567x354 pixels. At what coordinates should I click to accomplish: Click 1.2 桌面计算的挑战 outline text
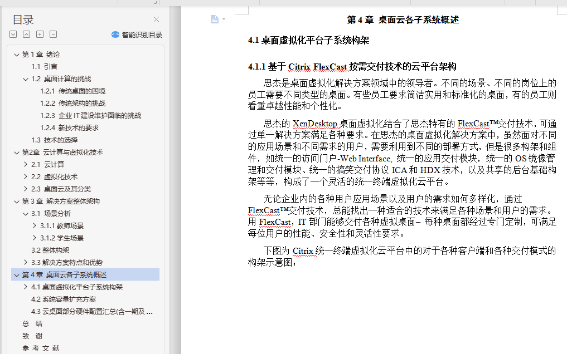point(61,79)
